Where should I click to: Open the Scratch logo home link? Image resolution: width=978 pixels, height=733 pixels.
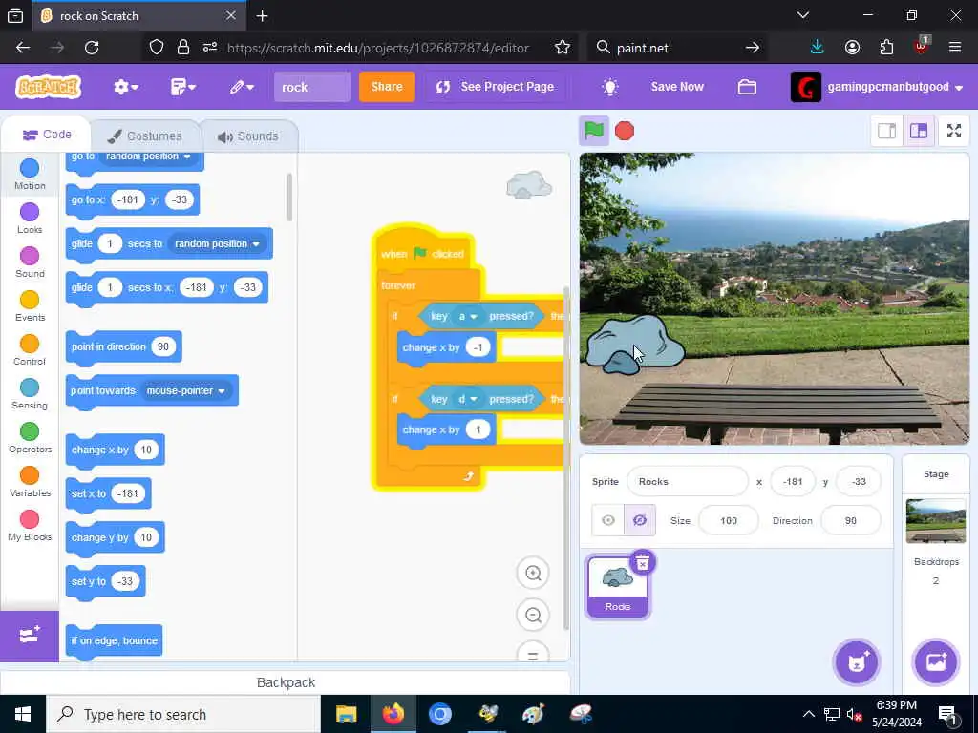click(x=49, y=87)
